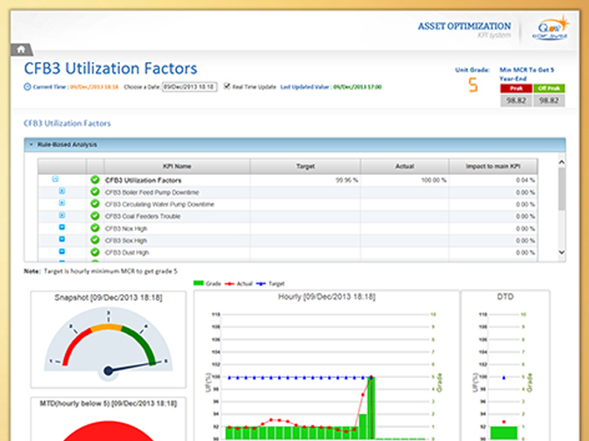This screenshot has height=441, width=589.
Task: Click the orange Unit Grade number 5
Action: [x=473, y=85]
